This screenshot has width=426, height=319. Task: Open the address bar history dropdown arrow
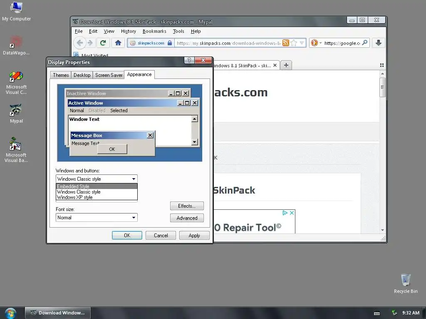point(302,43)
